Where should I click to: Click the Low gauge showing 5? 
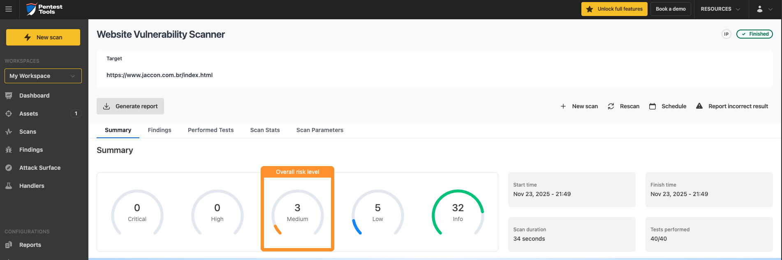point(378,212)
